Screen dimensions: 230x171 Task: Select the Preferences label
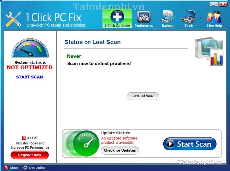[x=144, y=26]
